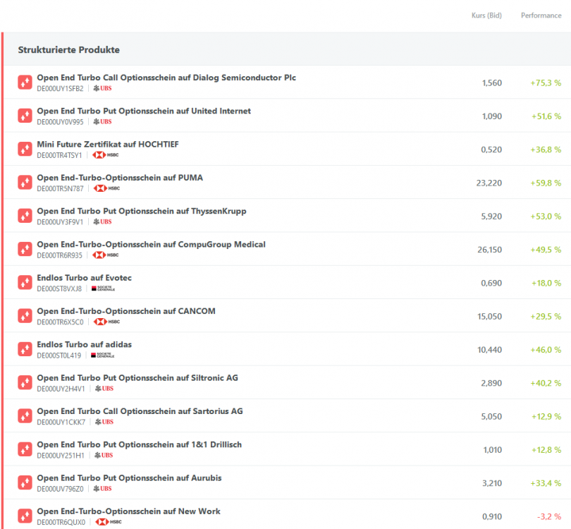This screenshot has height=529, width=571.
Task: Open Mini Future Zertifikat auf HOCHTIEF
Action: coord(108,145)
